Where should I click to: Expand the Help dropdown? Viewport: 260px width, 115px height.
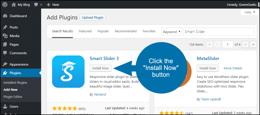(x=250, y=12)
